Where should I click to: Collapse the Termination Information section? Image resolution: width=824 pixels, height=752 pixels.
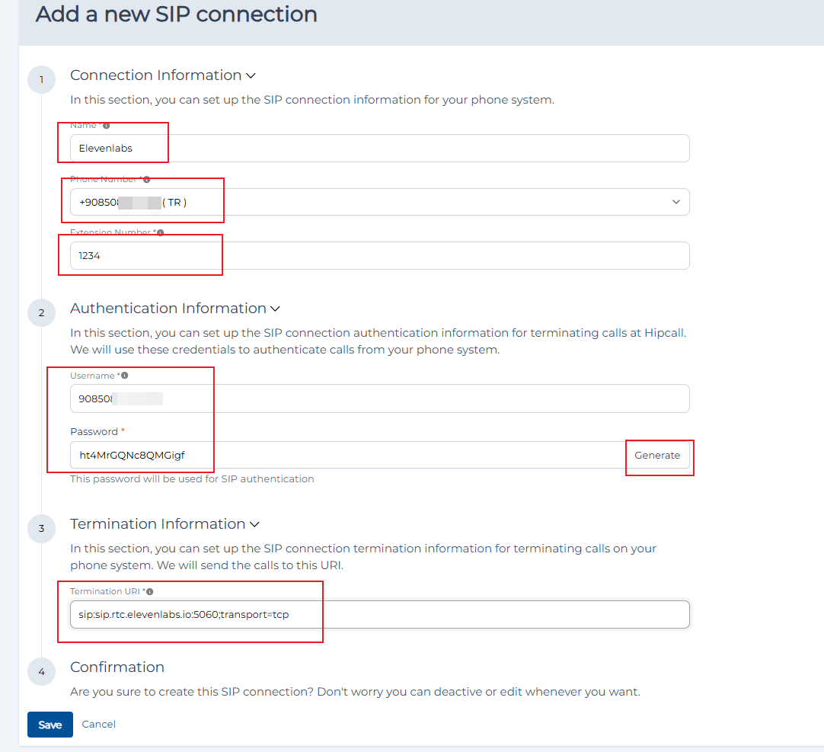click(x=255, y=524)
